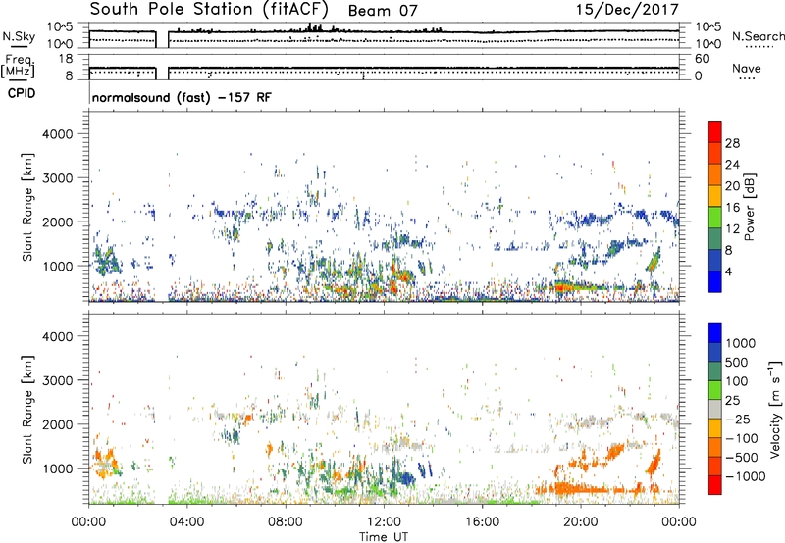The height and width of the screenshot is (543, 785).
Task: Click the '18' frequency axis tick label
Action: click(x=66, y=59)
